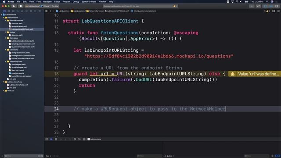Open the Editor menu
The image size is (281, 158).
[57, 2]
